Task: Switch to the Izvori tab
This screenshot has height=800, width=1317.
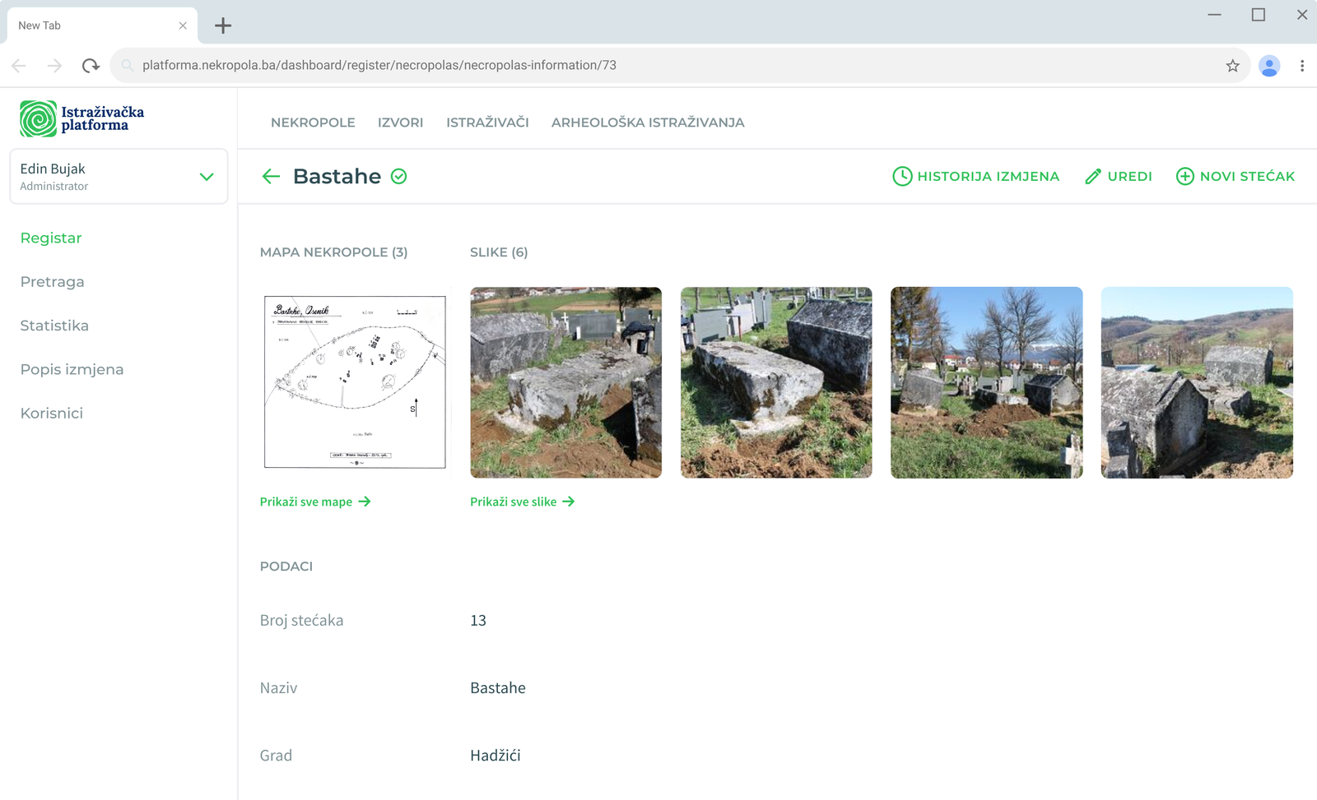Action: pyautogui.click(x=400, y=123)
